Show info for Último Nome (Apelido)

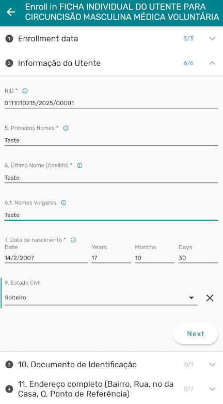click(x=80, y=165)
